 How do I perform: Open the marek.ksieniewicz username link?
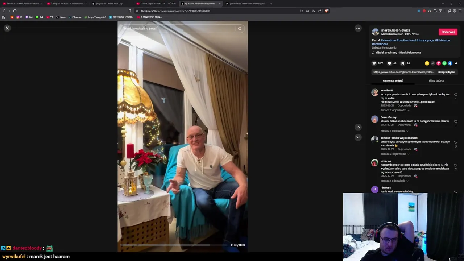click(x=396, y=30)
